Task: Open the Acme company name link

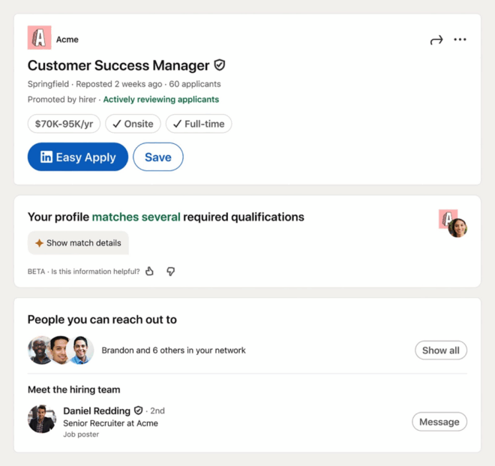Action: coord(67,40)
